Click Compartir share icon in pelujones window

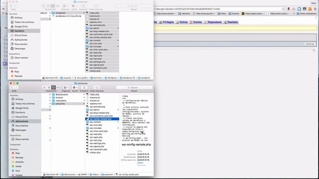pyautogui.click(x=84, y=88)
